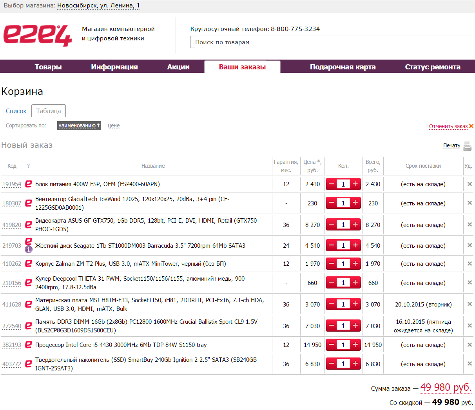475x410 pixels.
Task: Sort cart by цене
Action: 114,126
